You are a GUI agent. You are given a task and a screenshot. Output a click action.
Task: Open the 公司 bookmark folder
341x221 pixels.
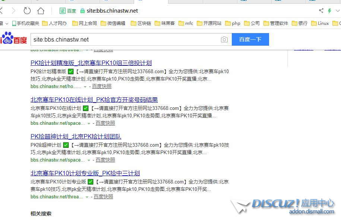pos(252,23)
